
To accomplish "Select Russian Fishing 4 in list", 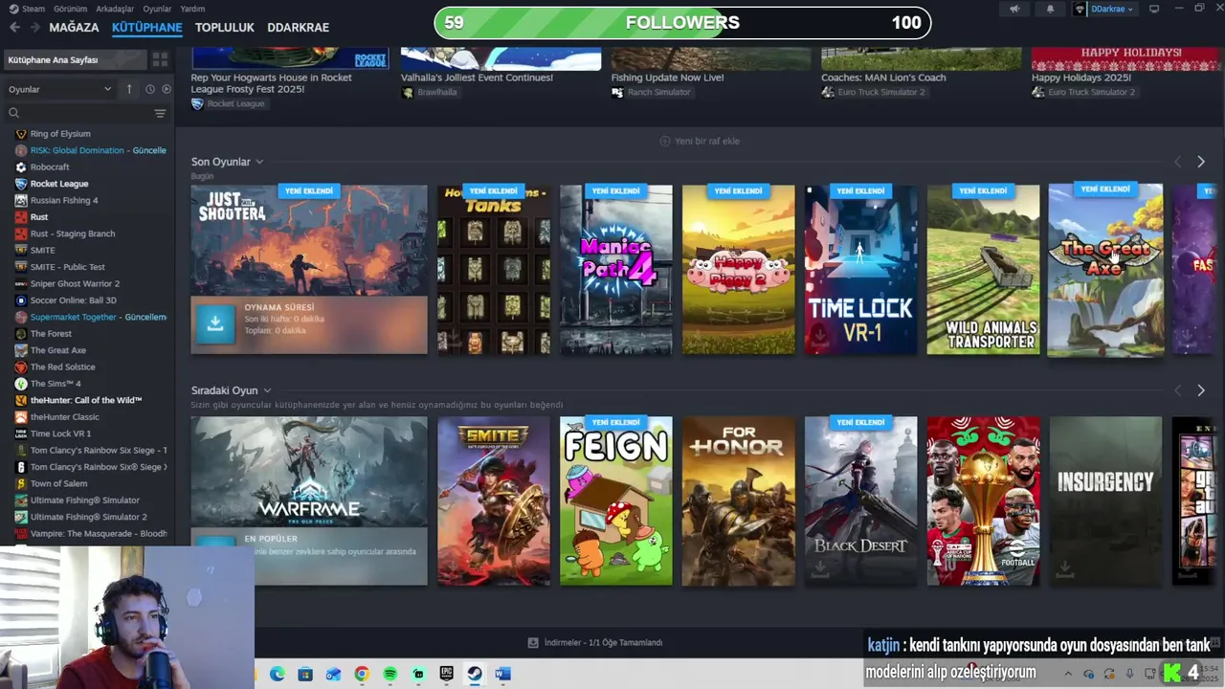I will pos(64,200).
